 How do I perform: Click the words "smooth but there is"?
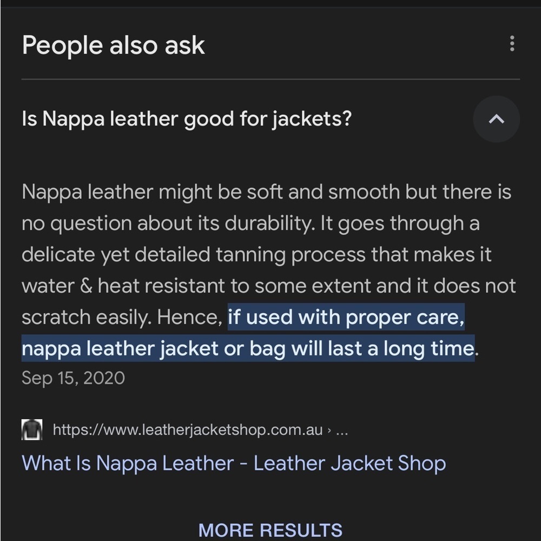pyautogui.click(x=420, y=192)
